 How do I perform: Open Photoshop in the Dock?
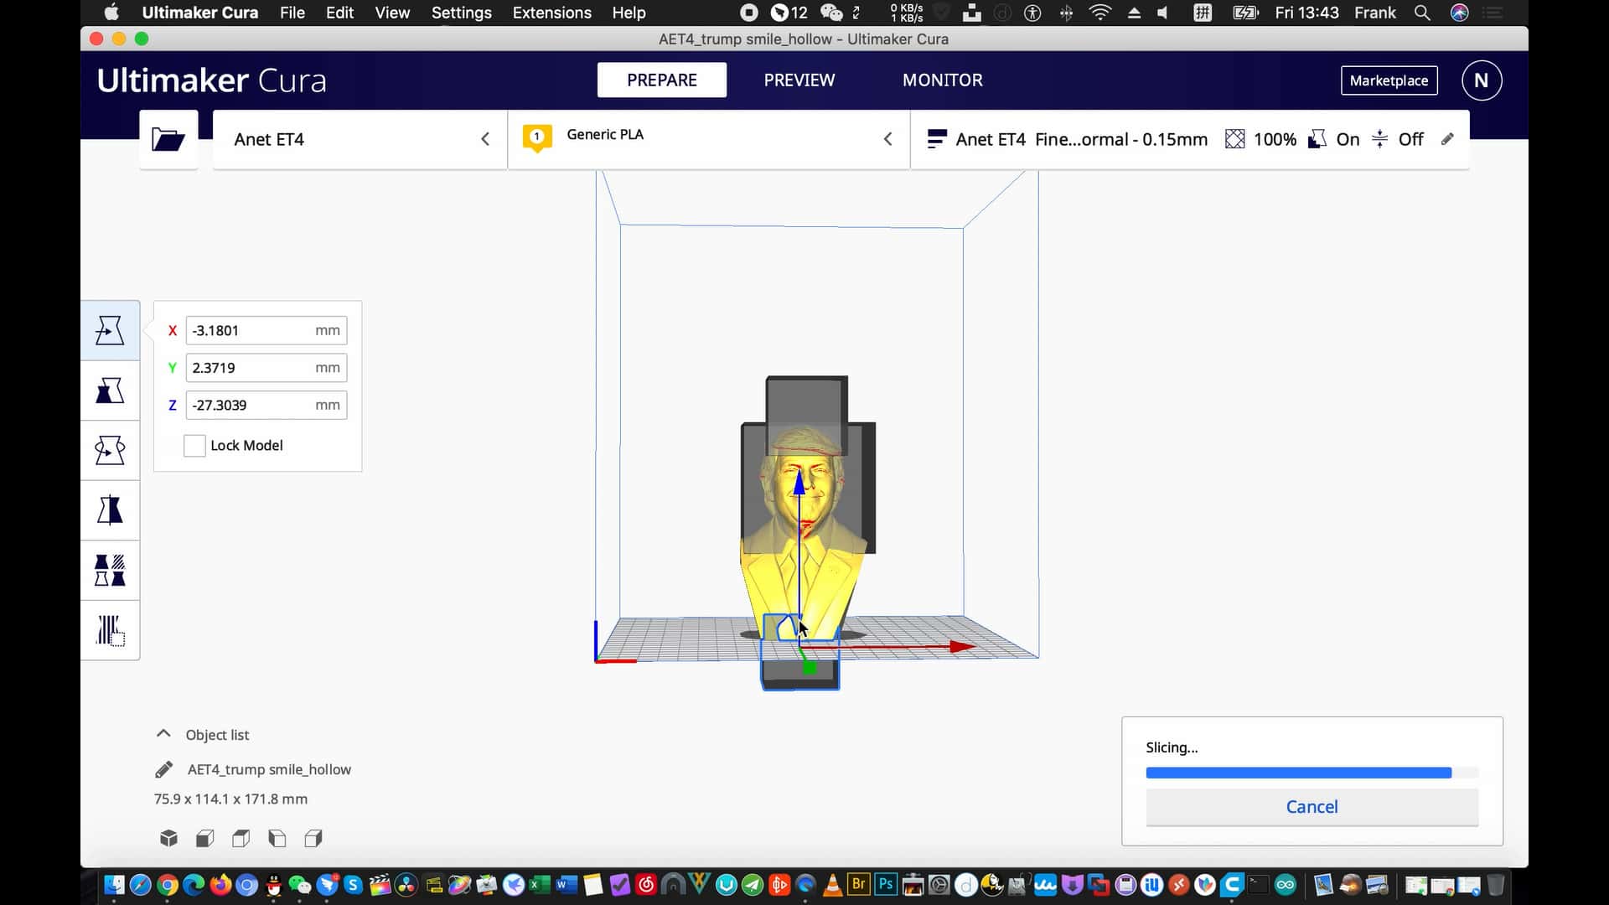point(885,884)
